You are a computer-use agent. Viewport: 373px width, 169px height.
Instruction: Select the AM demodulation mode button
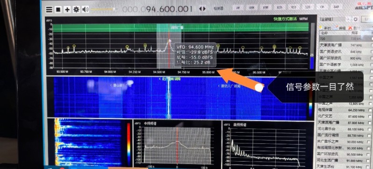(237, 7)
